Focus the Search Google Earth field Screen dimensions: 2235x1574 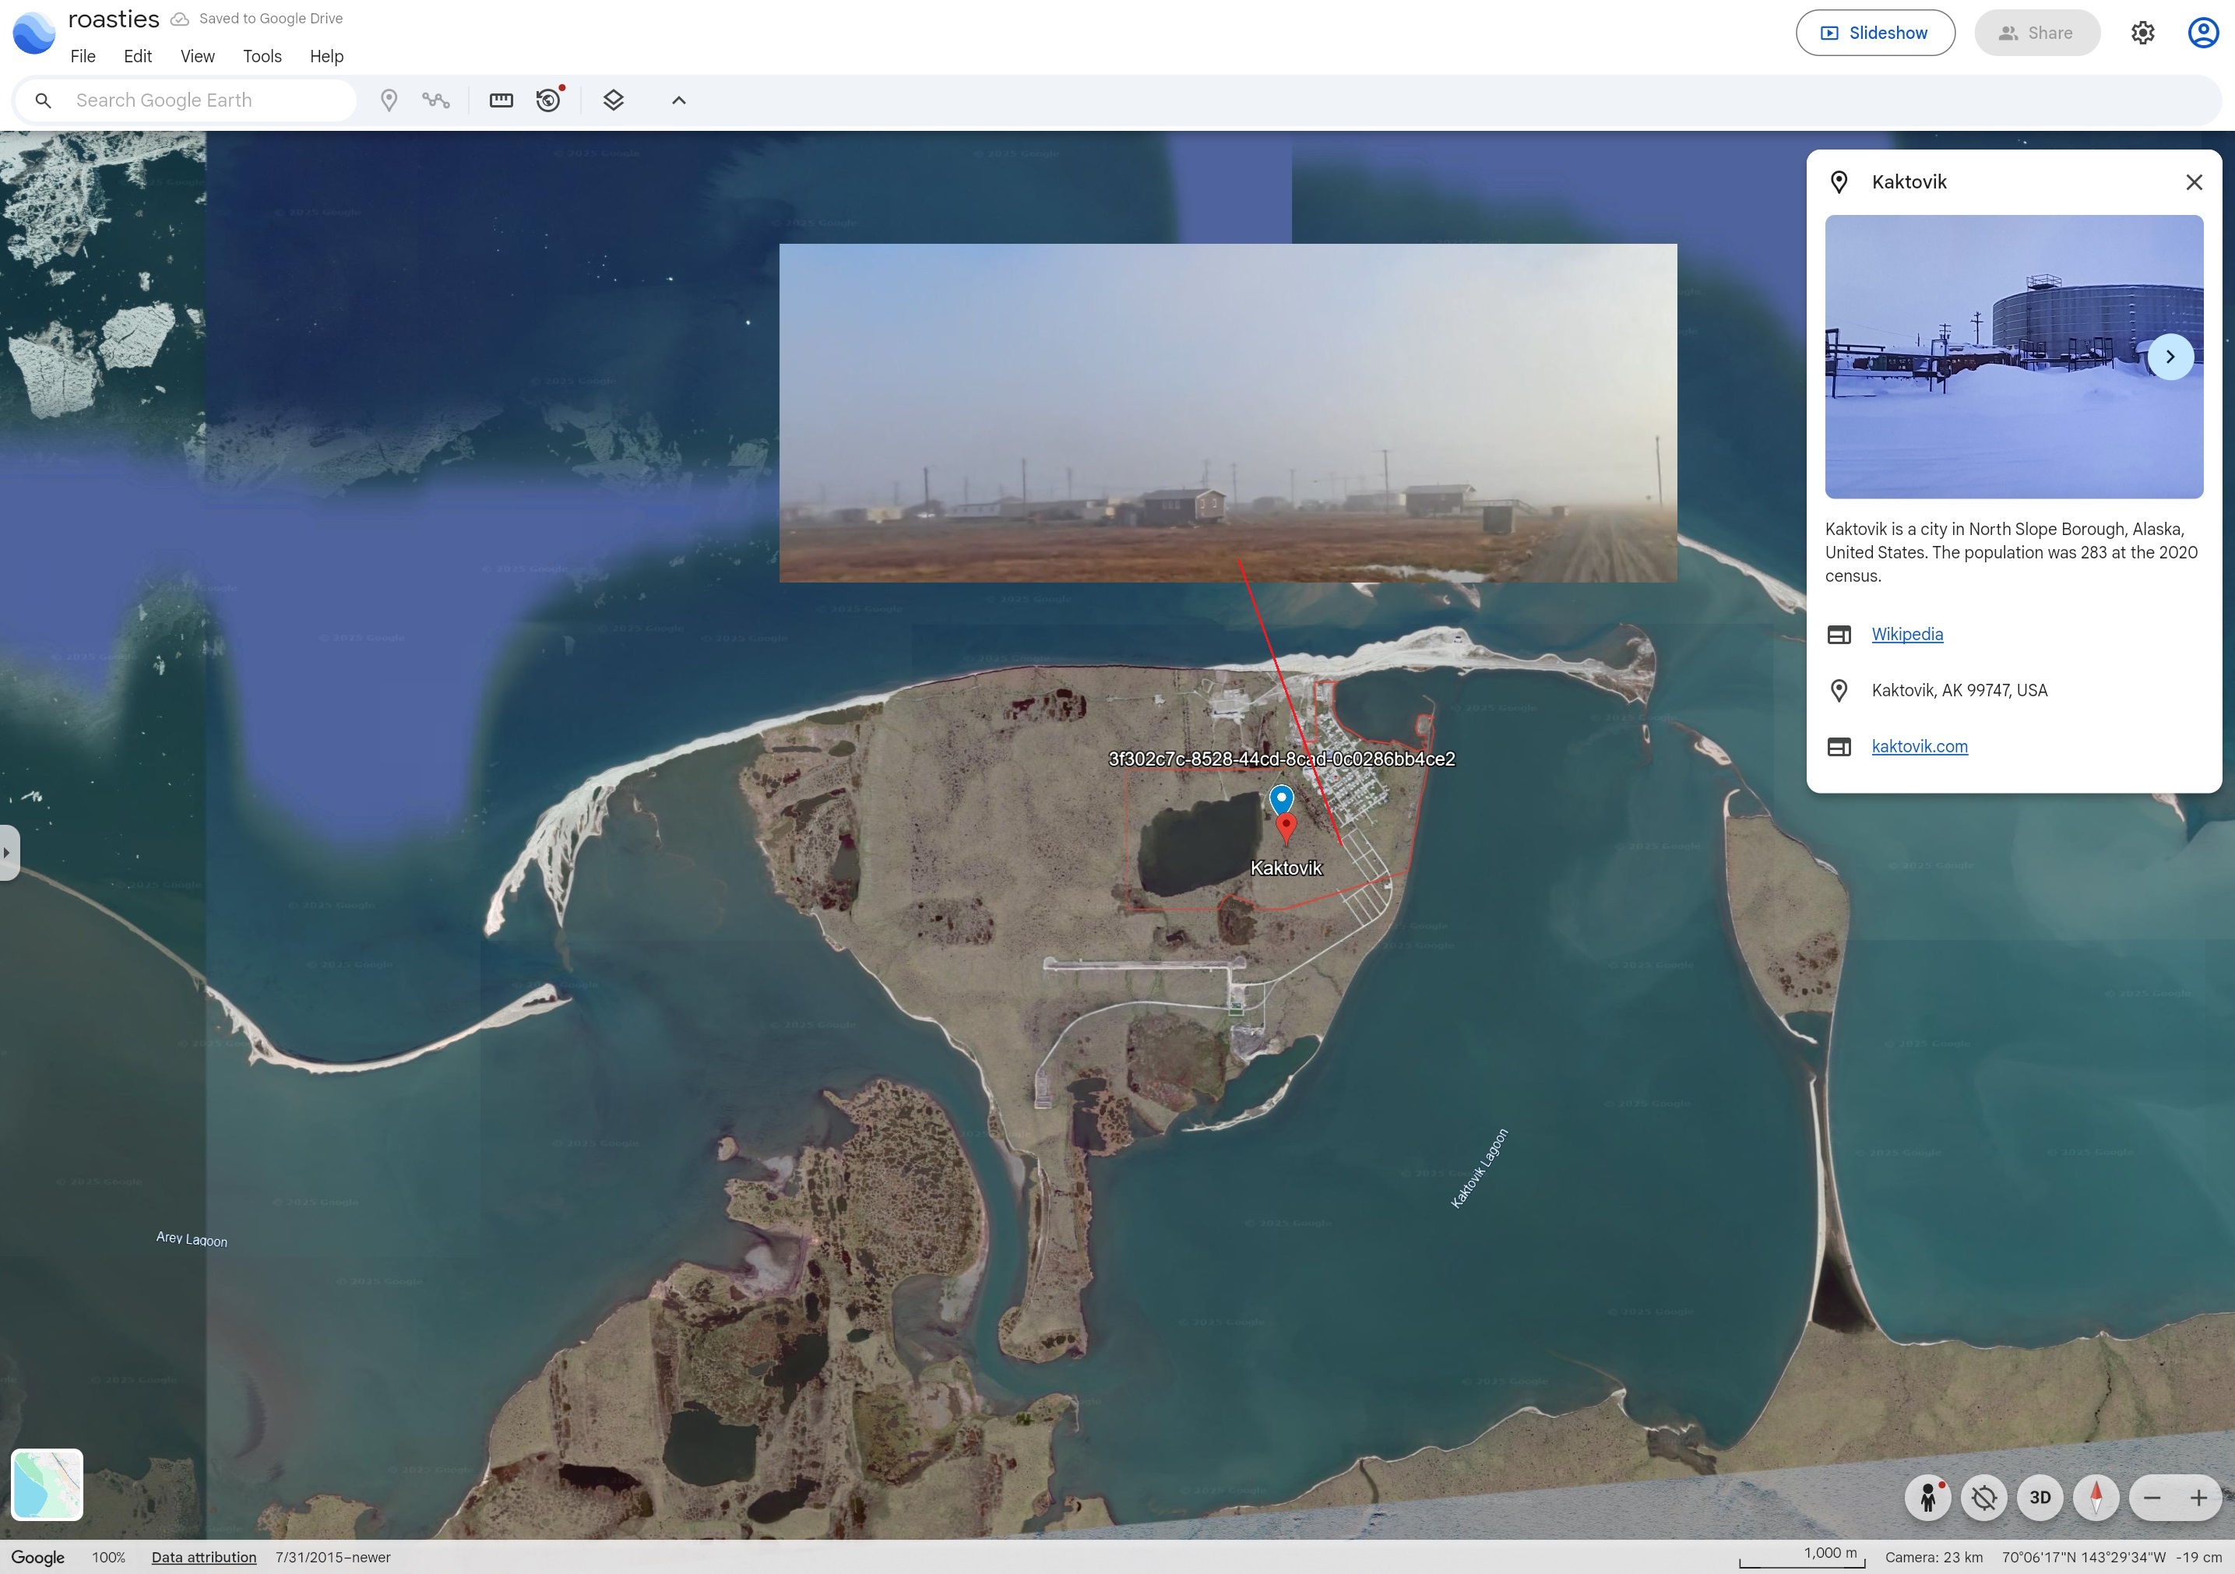(185, 100)
